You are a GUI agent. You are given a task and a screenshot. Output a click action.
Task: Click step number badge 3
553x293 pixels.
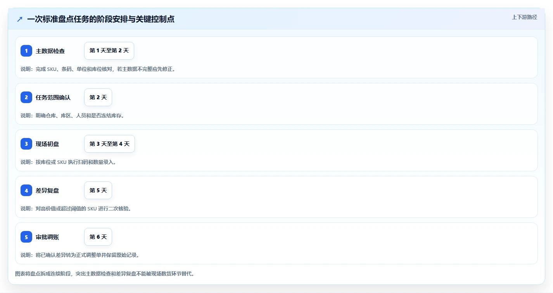point(26,144)
